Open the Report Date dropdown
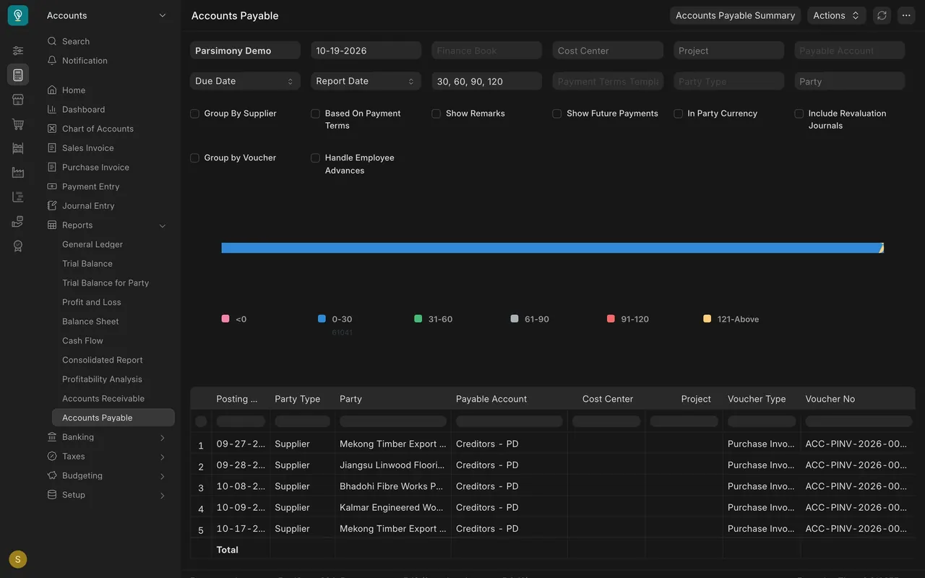925x578 pixels. click(366, 81)
